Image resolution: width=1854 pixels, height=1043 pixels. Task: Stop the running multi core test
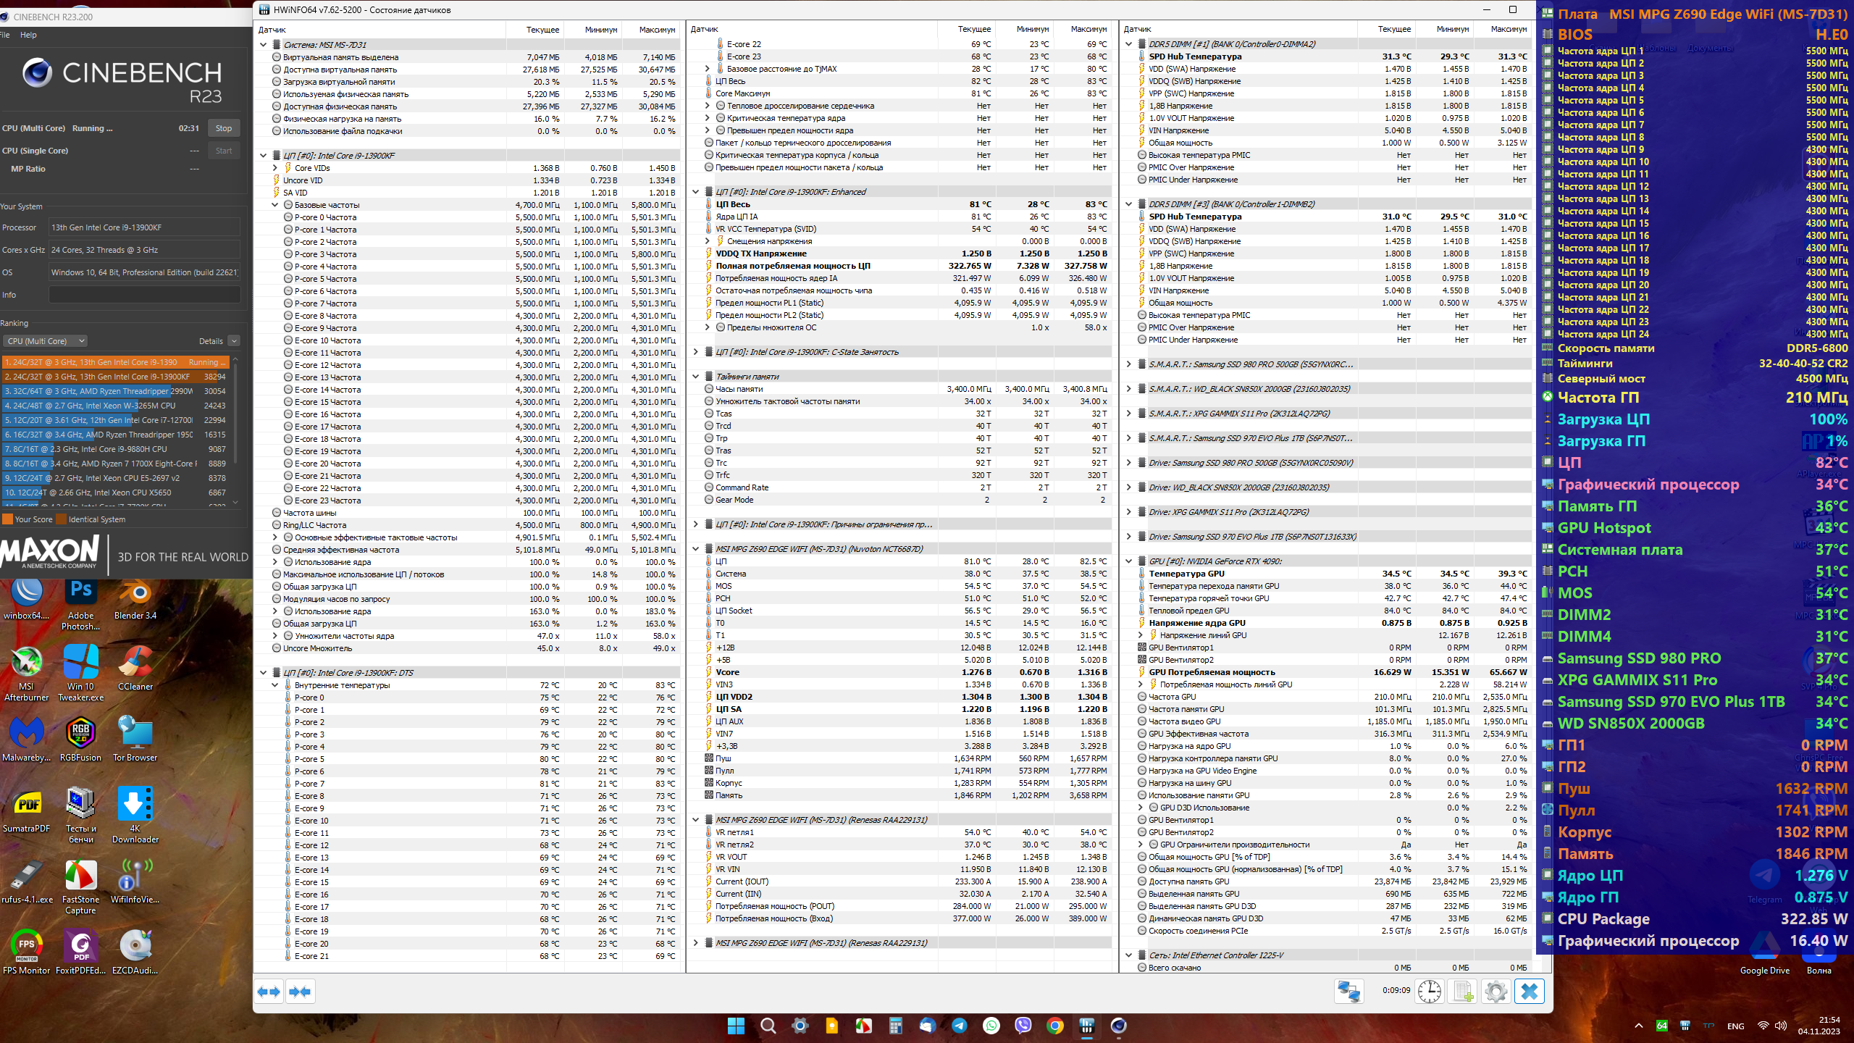coord(224,128)
